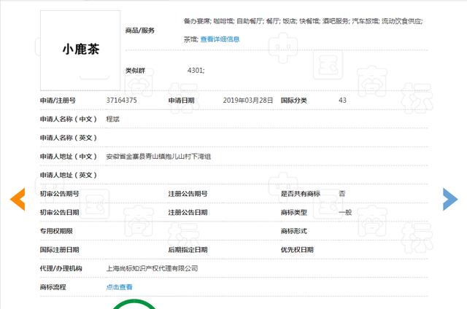Click the agency 上海尚标知识产权代理有限公司

click(153, 268)
